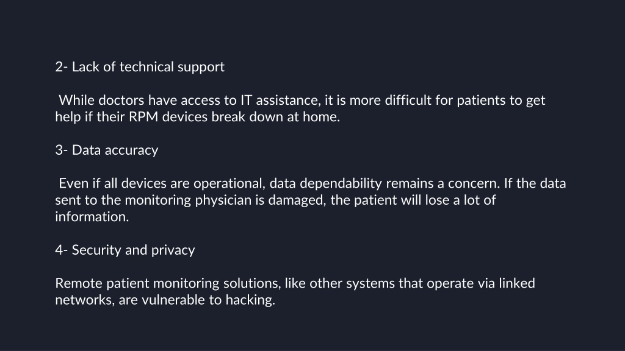Click the phrase "data dependability"

click(x=326, y=183)
